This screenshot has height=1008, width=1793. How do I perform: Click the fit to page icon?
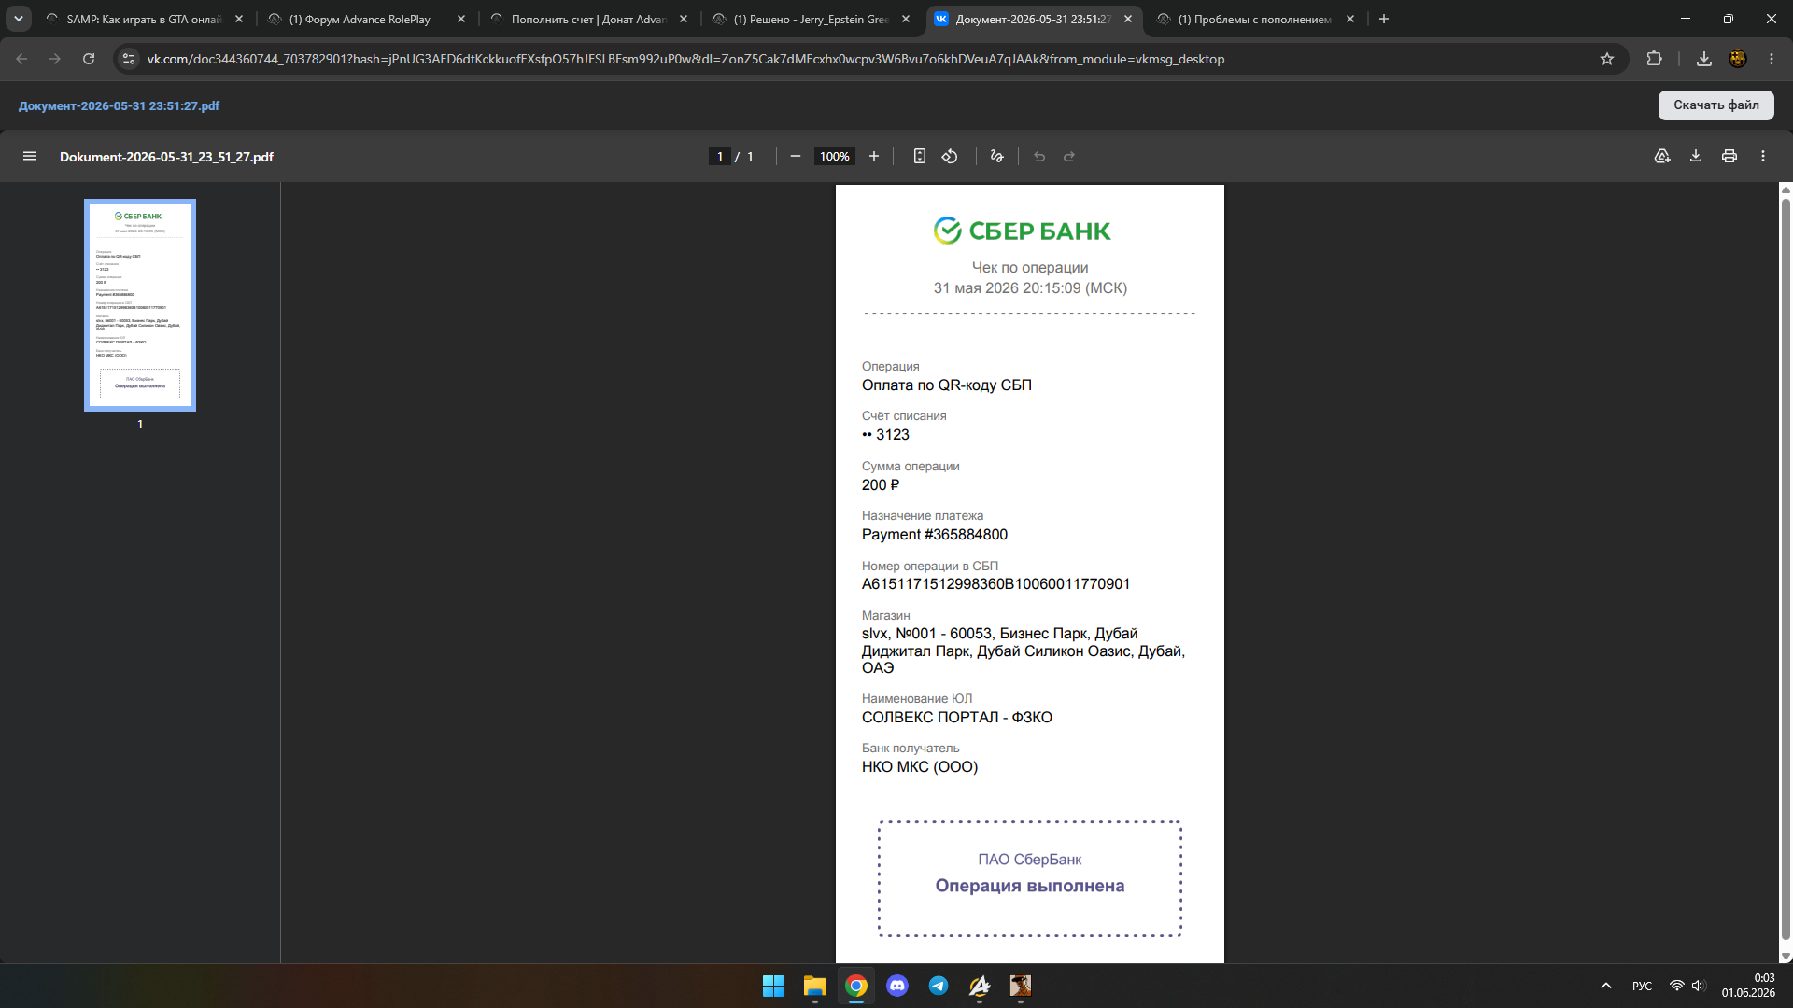pyautogui.click(x=920, y=157)
